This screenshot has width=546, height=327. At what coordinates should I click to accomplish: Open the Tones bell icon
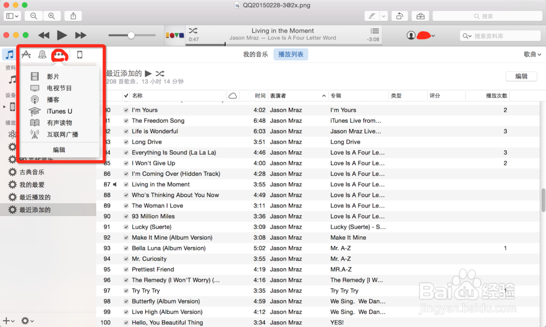42,55
